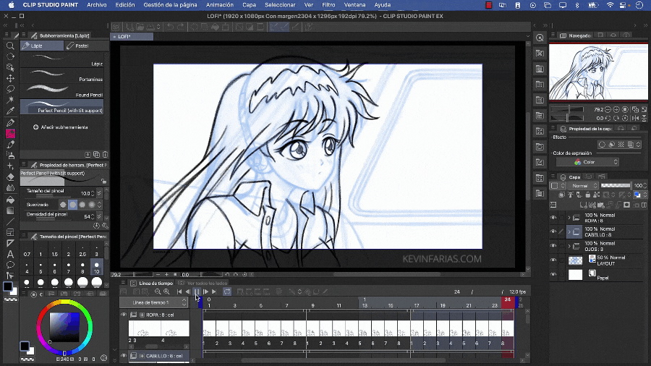Expand ROPA : 8 : cel timeline track
Screen dimensions: 651x366
coord(142,315)
